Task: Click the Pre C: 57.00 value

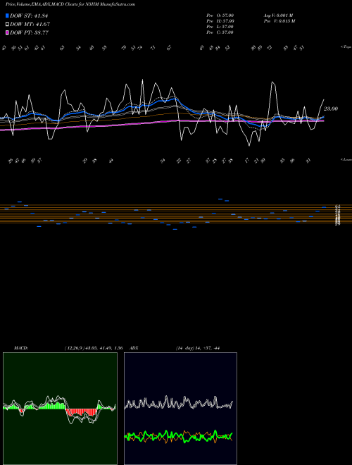Action: coord(220,32)
